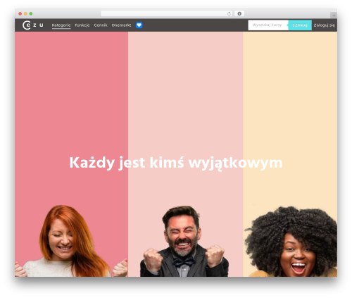The image size is (352, 298).
Task: Reload the page with the browser refresh icon
Action: [229, 13]
